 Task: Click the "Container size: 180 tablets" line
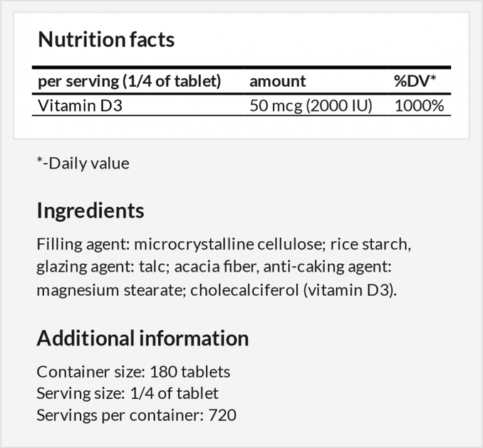pos(133,371)
